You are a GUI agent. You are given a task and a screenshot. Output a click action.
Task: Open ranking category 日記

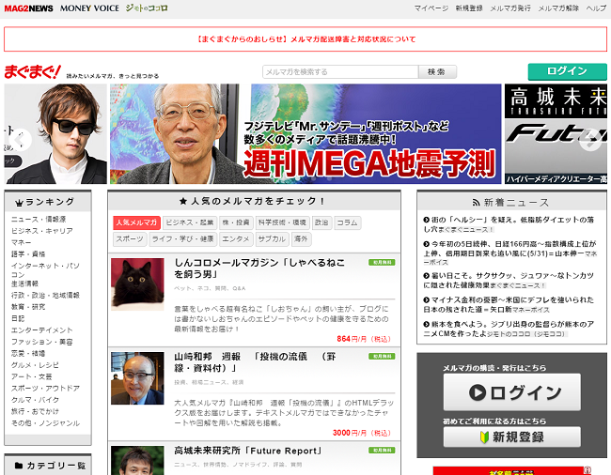[x=18, y=318]
